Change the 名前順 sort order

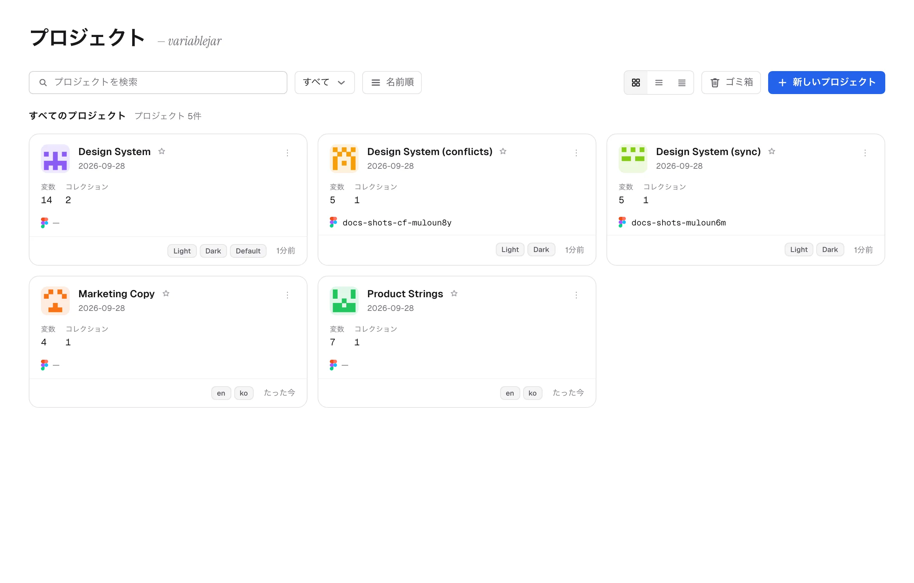click(x=392, y=82)
